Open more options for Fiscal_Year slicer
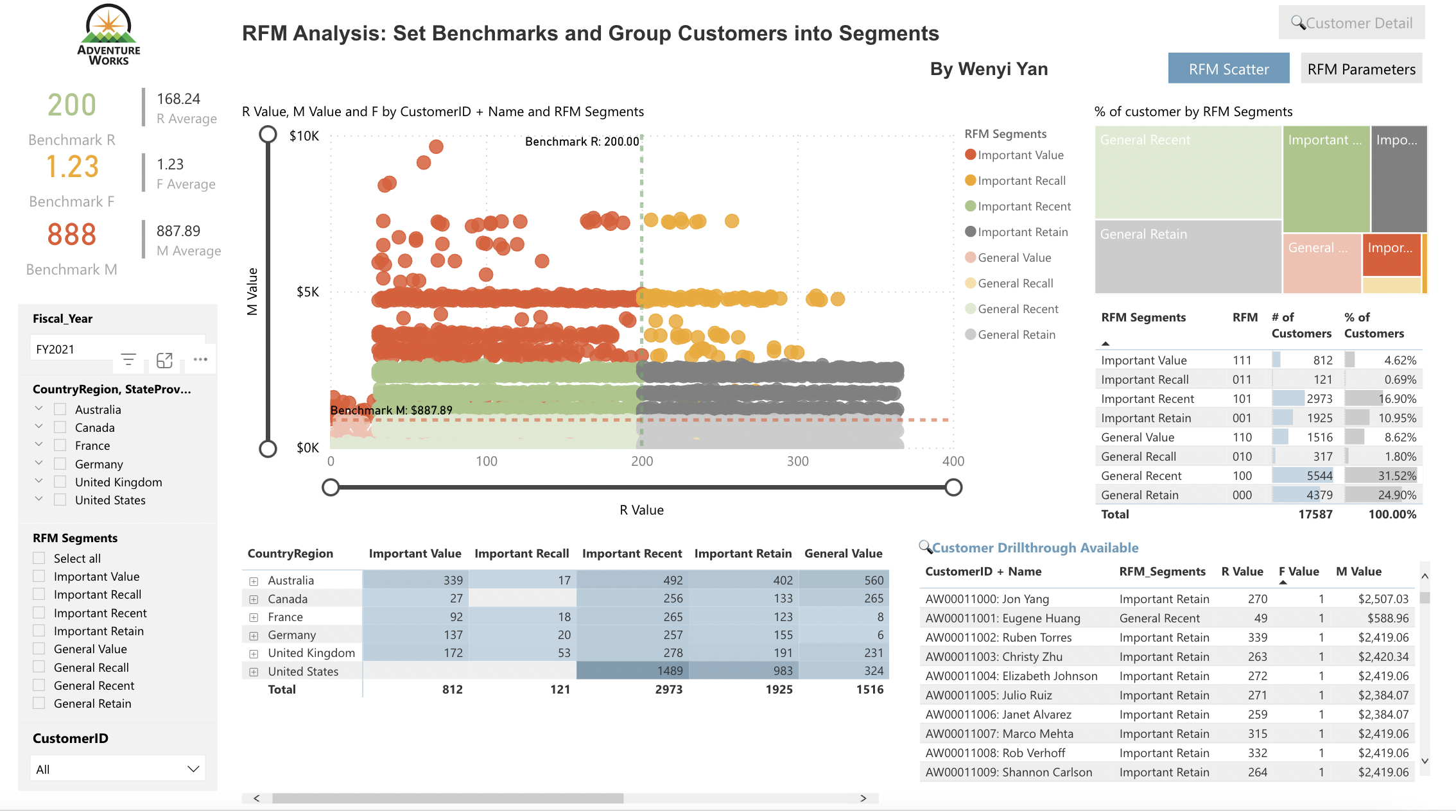The image size is (1456, 811). [200, 360]
